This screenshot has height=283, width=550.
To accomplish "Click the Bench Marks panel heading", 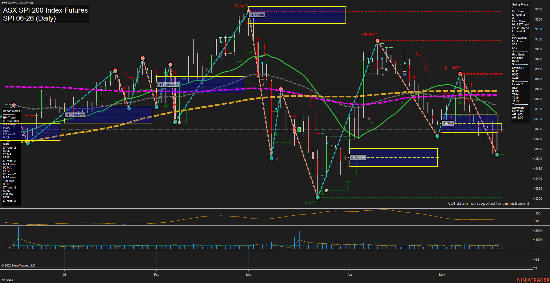I will coord(12,111).
